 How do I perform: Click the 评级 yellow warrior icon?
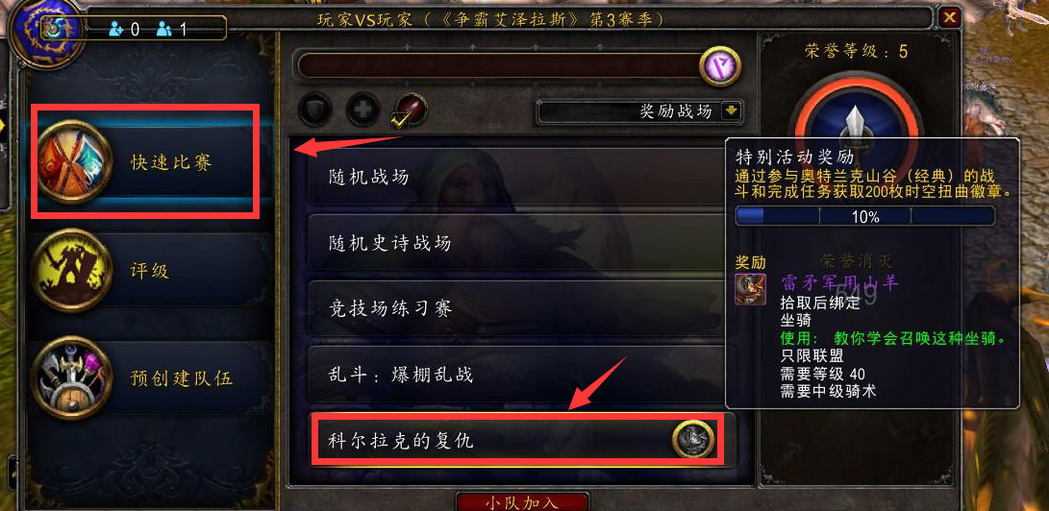pos(71,271)
